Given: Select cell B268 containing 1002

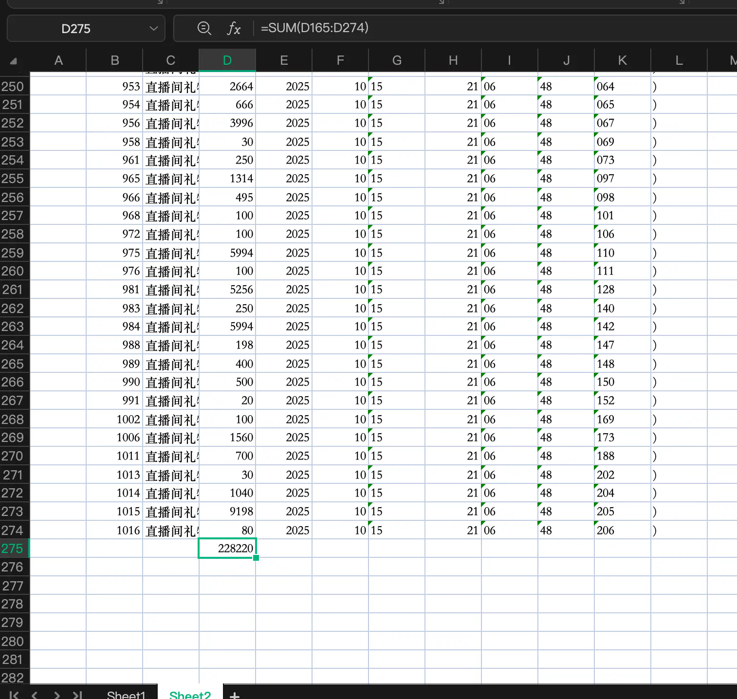Looking at the screenshot, I should [114, 419].
